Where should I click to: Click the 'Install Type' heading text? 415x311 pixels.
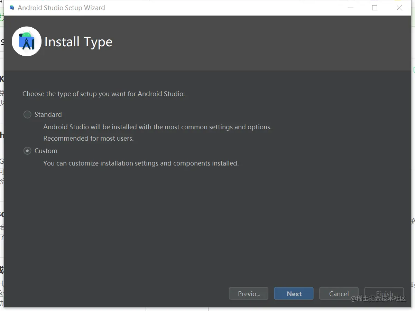coord(79,42)
